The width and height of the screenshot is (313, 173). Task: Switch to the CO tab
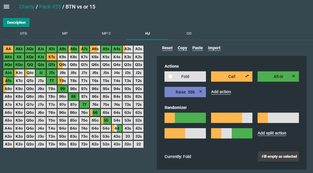[189, 33]
